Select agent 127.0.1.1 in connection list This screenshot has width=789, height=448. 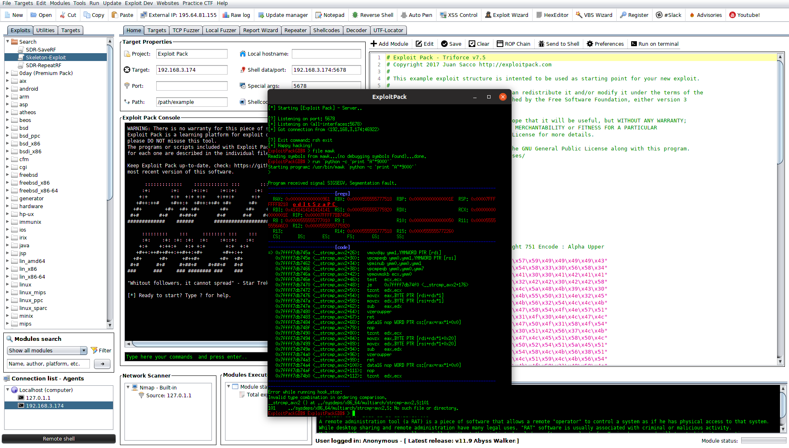[x=38, y=398]
